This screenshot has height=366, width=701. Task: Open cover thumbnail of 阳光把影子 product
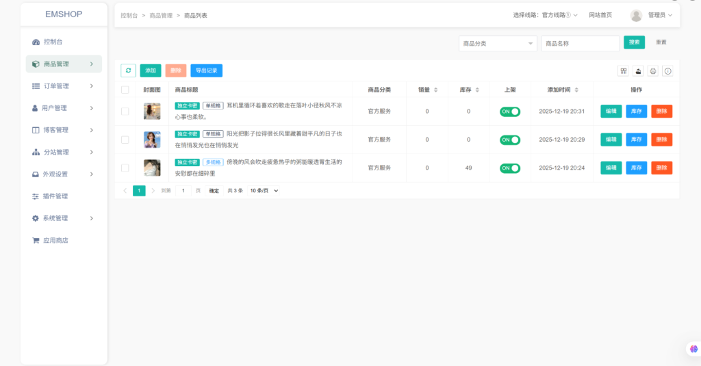point(152,140)
